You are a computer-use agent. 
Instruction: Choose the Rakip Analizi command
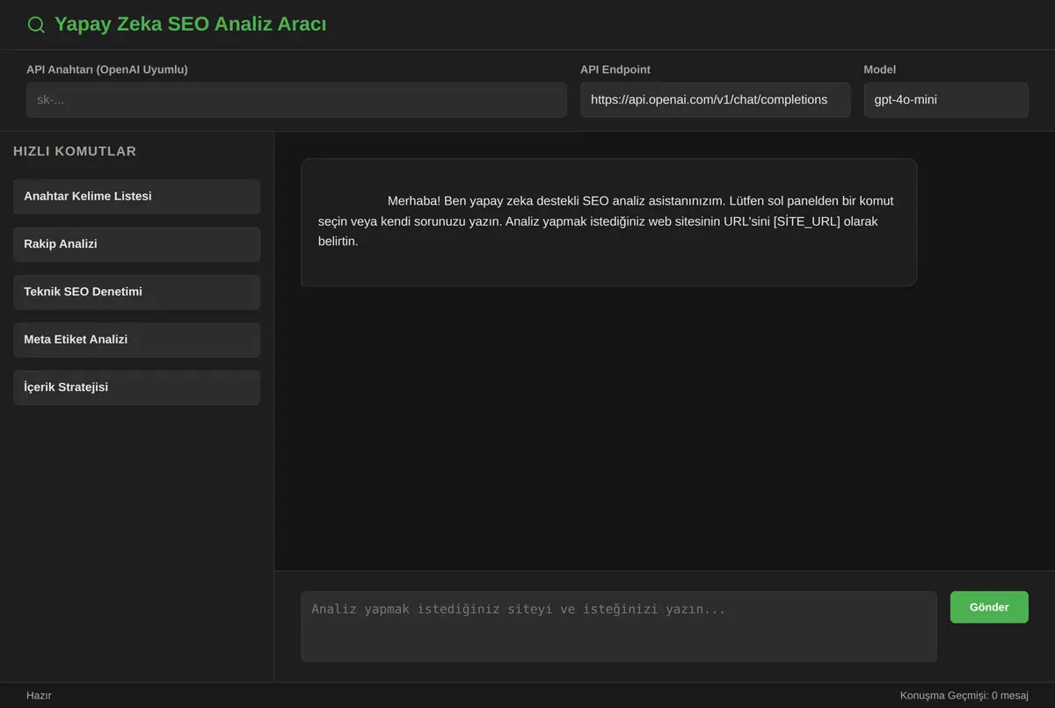coord(136,244)
